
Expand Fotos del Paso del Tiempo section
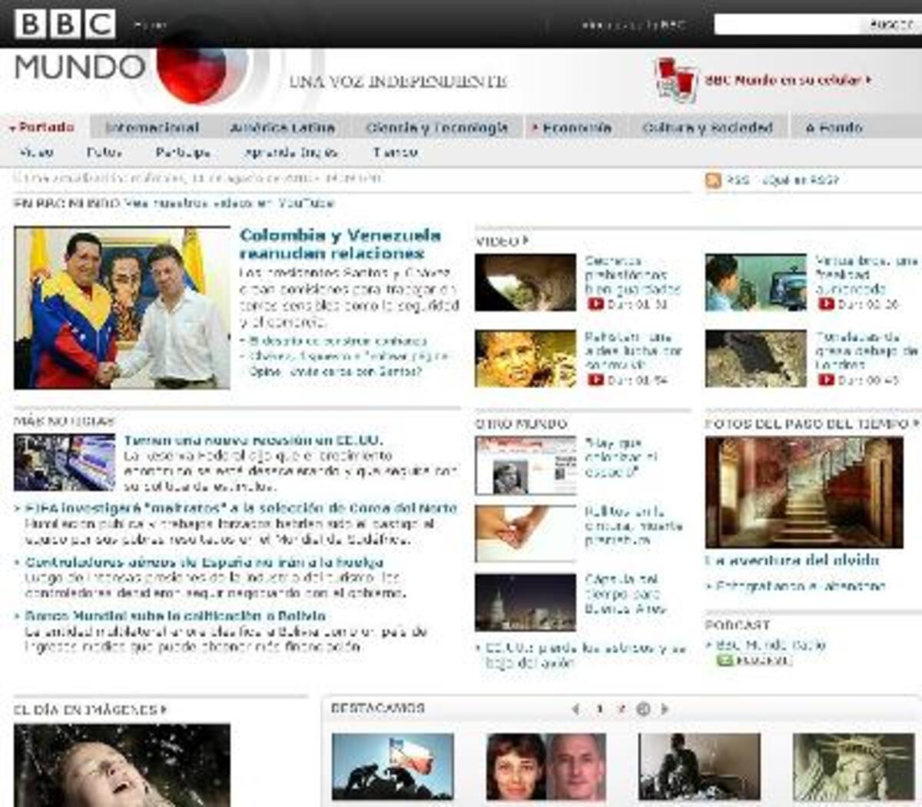916,423
